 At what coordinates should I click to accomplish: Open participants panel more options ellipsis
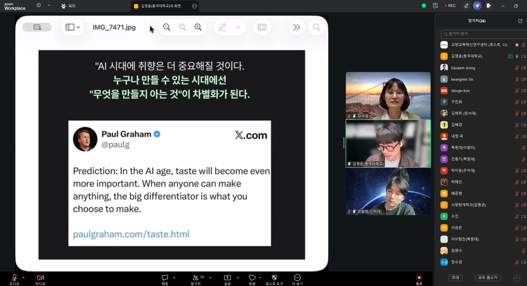517,278
